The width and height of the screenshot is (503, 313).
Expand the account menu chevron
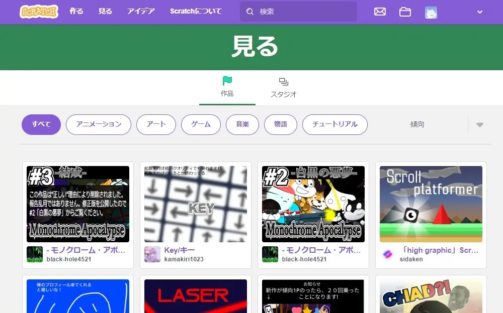(479, 12)
